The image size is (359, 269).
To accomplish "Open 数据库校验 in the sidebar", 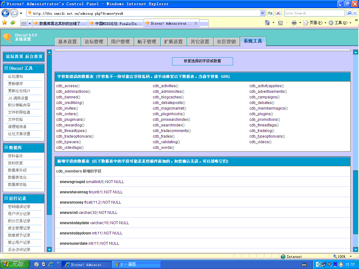I will 17,185.
